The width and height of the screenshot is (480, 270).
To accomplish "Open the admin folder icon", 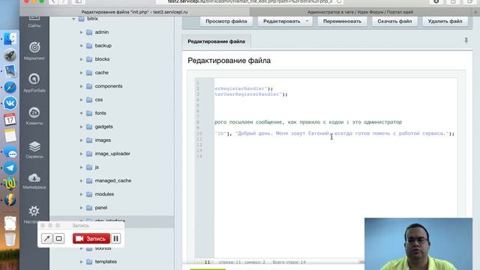I will 89,32.
